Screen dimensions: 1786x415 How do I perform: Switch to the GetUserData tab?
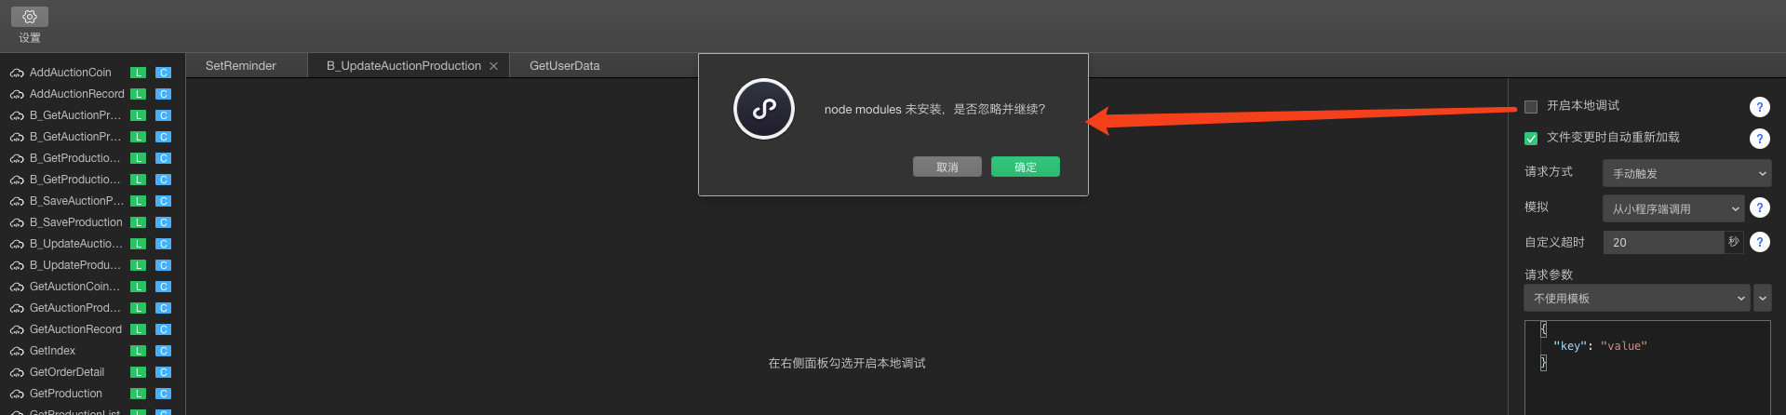point(565,65)
